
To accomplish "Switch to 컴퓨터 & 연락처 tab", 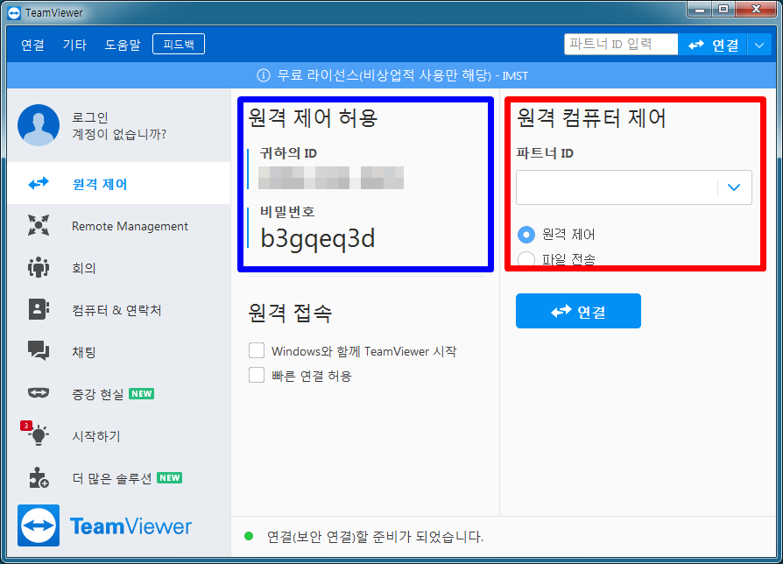I will (x=119, y=309).
